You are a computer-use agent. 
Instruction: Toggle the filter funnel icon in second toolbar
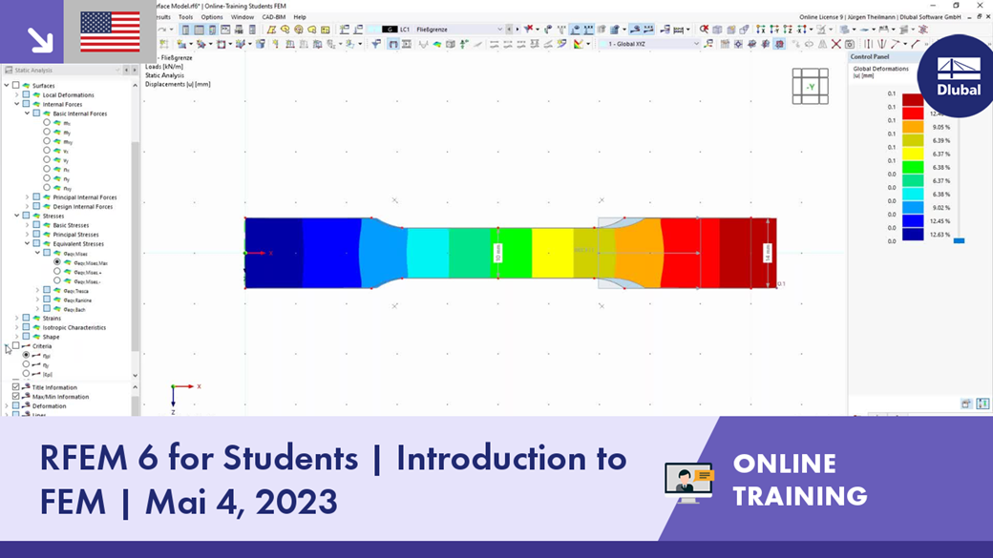tap(376, 44)
